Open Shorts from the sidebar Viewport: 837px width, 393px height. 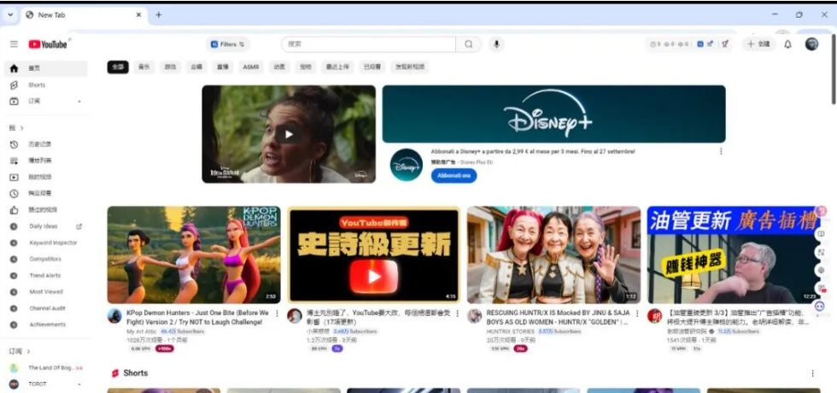[37, 85]
